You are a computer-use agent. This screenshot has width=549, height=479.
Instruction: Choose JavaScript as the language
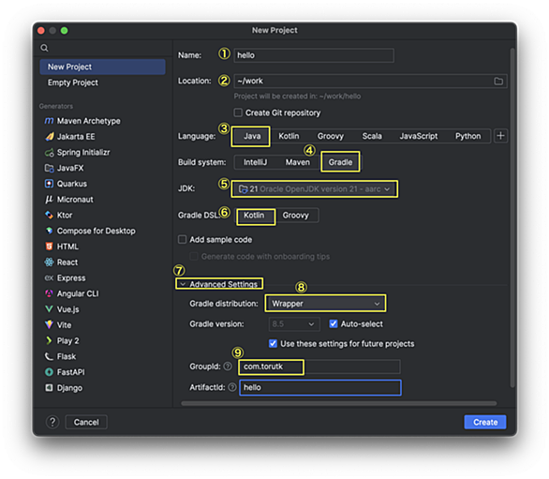(x=419, y=136)
